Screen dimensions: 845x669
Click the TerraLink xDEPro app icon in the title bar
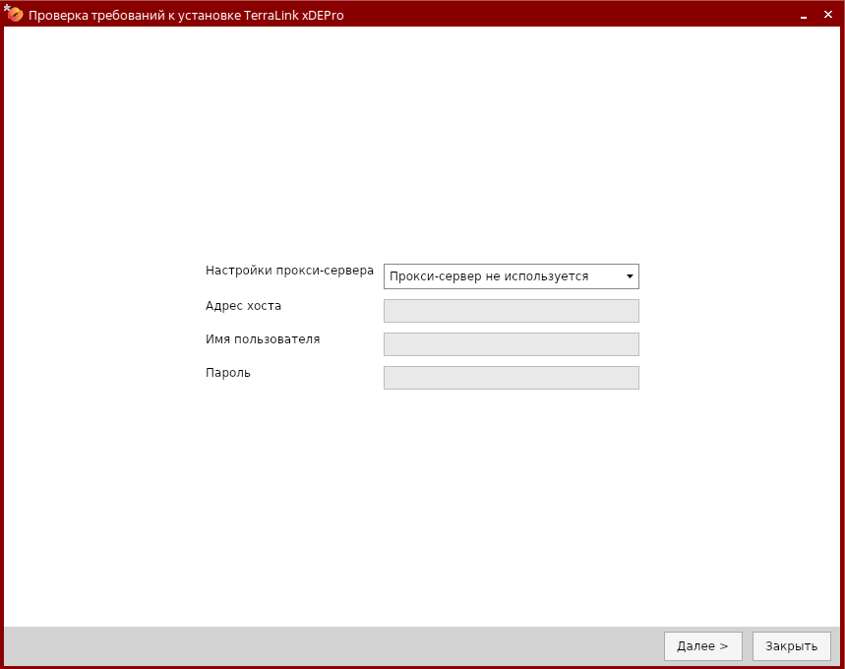(x=14, y=14)
